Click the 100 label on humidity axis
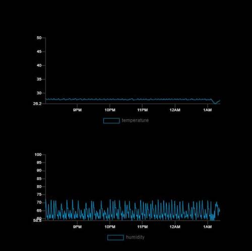Image resolution: width=252 pixels, height=251 pixels. pyautogui.click(x=38, y=154)
